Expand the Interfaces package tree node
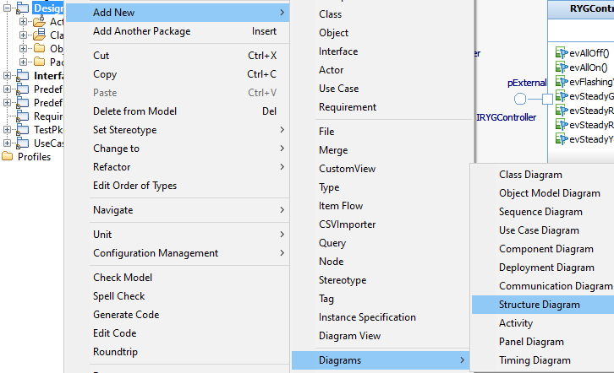The height and width of the screenshot is (373, 614). tap(8, 76)
